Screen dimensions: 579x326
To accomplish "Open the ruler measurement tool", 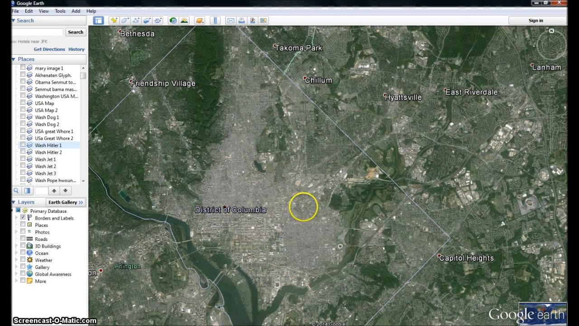I will point(215,20).
